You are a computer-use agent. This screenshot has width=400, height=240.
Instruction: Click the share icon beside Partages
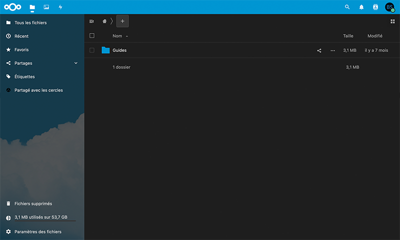[8, 63]
